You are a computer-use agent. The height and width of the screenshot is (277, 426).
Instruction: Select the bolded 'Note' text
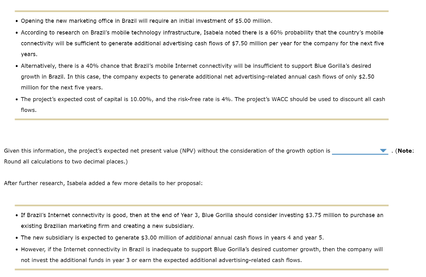tap(405, 151)
